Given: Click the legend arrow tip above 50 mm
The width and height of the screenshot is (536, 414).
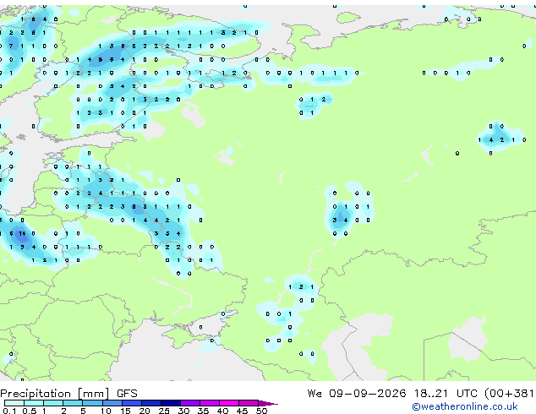Looking at the screenshot, I should pyautogui.click(x=268, y=403).
